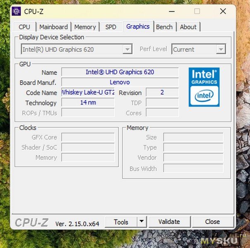This screenshot has height=248, width=250.
Task: Open the Mainboard tab
Action: click(x=53, y=27)
